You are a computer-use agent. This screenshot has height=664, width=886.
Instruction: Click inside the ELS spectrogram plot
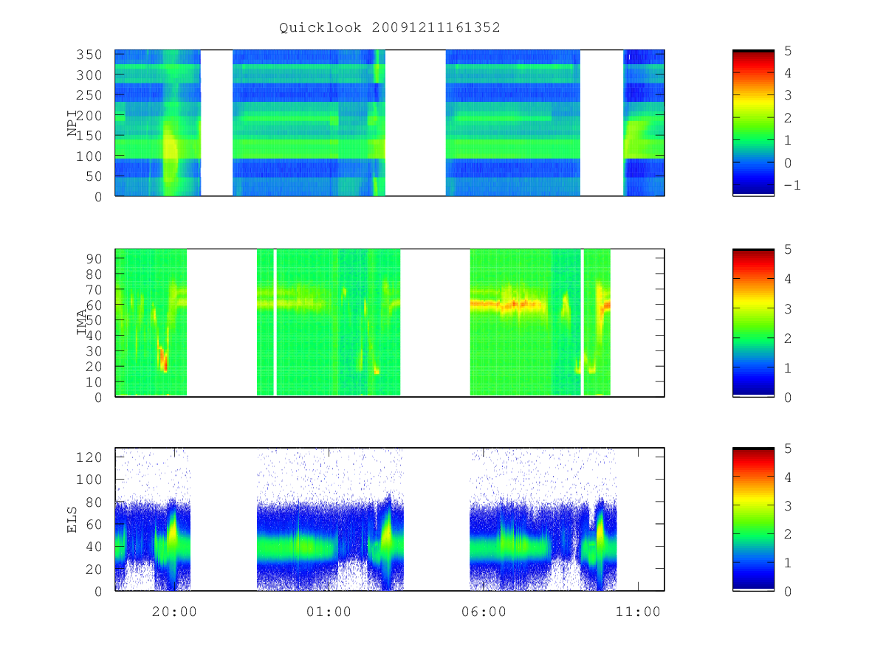pos(390,519)
